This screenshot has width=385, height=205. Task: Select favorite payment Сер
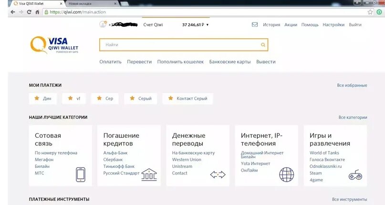(105, 99)
